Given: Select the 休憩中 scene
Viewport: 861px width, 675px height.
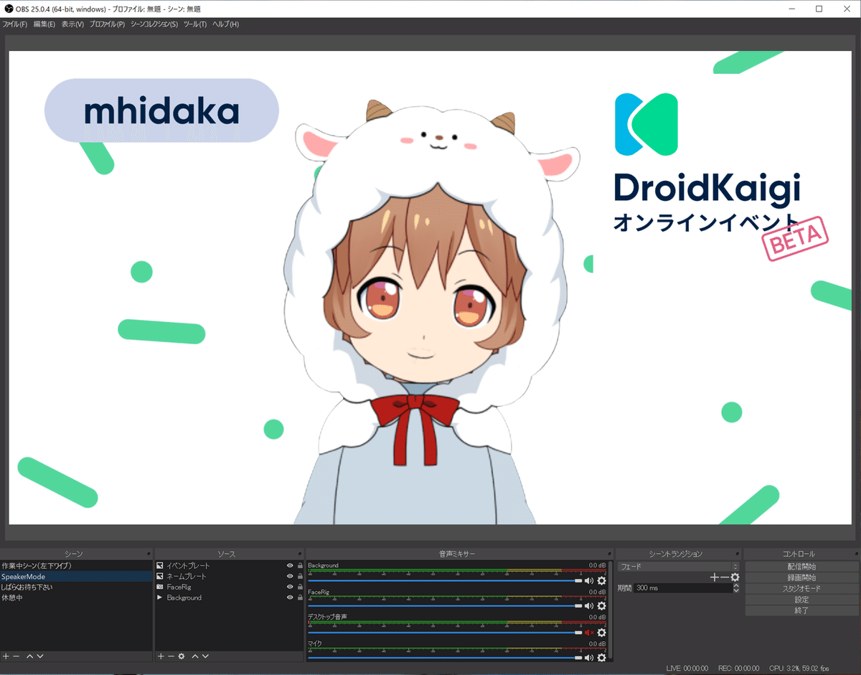Looking at the screenshot, I should 76,598.
